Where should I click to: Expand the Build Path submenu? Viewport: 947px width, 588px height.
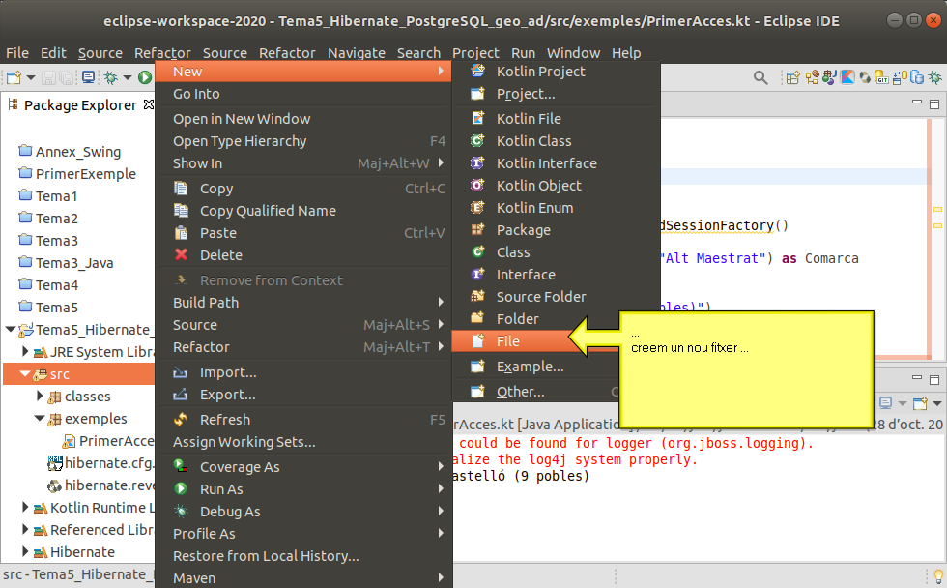(303, 303)
